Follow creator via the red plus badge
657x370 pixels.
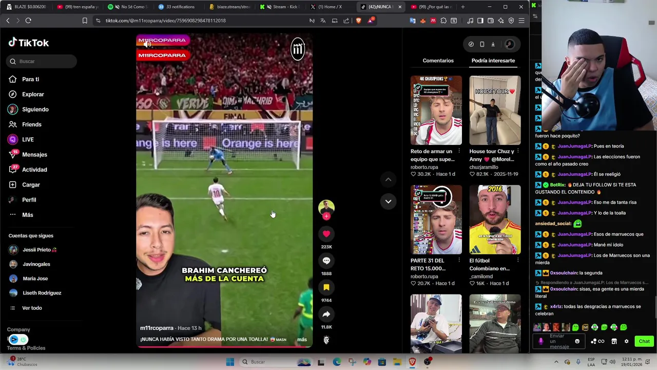(326, 216)
